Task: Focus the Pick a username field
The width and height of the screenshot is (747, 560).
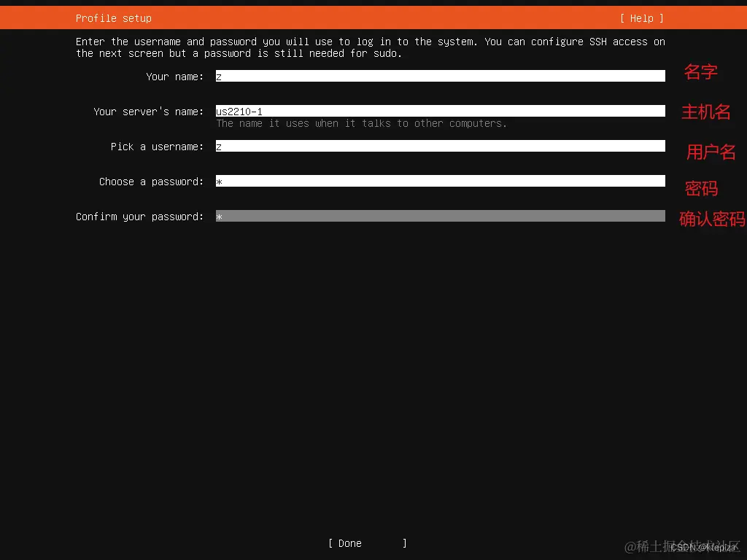Action: click(x=440, y=146)
